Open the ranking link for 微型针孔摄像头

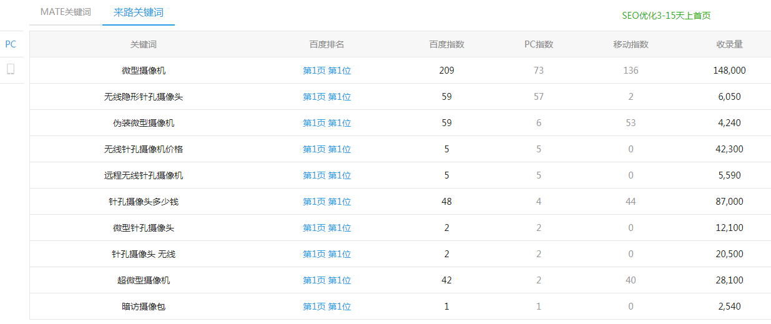tap(327, 228)
